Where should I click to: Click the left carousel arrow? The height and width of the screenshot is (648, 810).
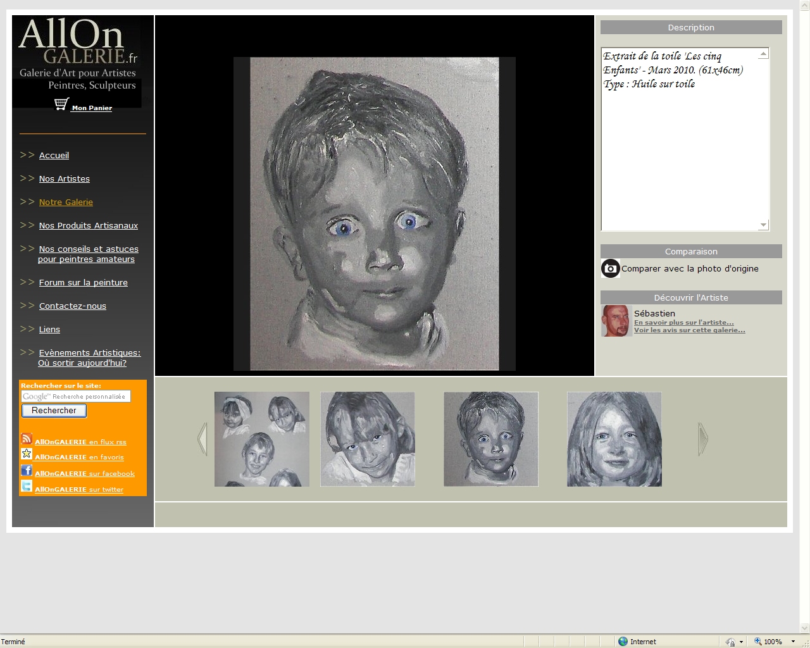202,439
